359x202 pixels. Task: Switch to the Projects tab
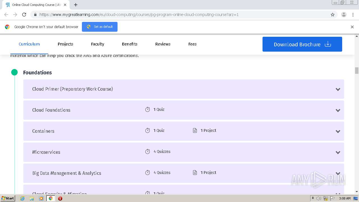(65, 44)
